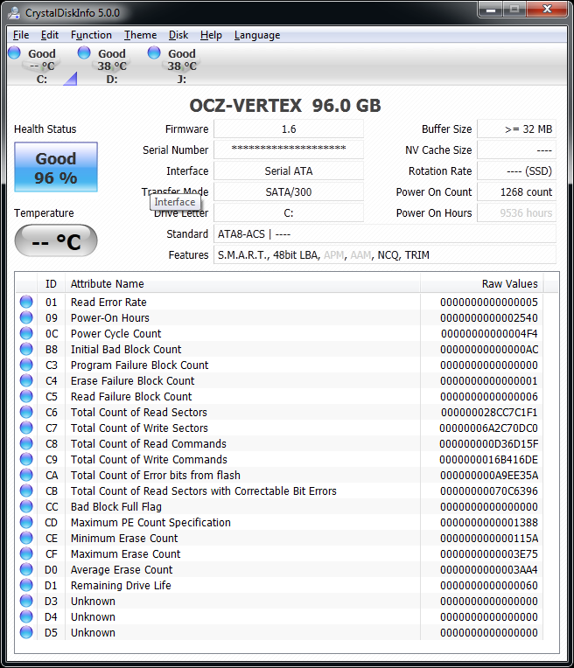This screenshot has width=574, height=668.
Task: Click status orb for Bad Block Full Flag
Action: (x=26, y=507)
